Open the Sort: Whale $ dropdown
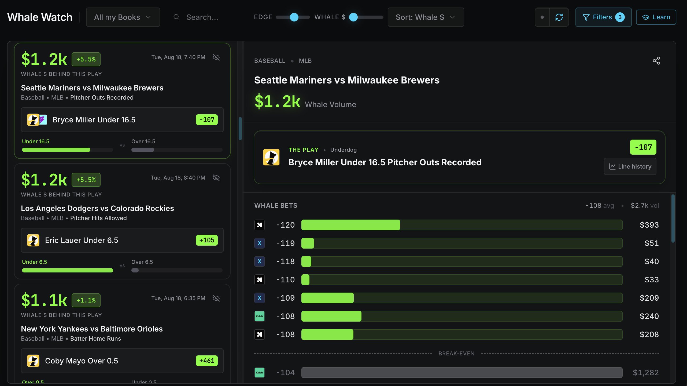Image resolution: width=687 pixels, height=386 pixels. click(426, 17)
